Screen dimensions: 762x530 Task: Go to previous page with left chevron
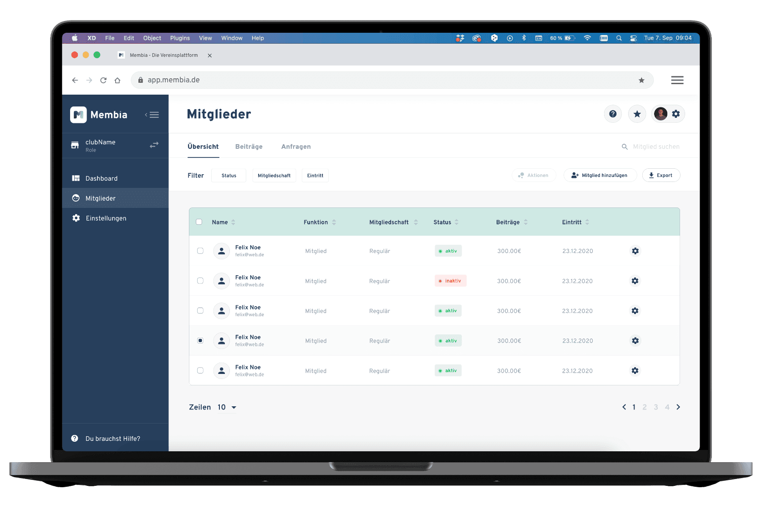pos(624,407)
